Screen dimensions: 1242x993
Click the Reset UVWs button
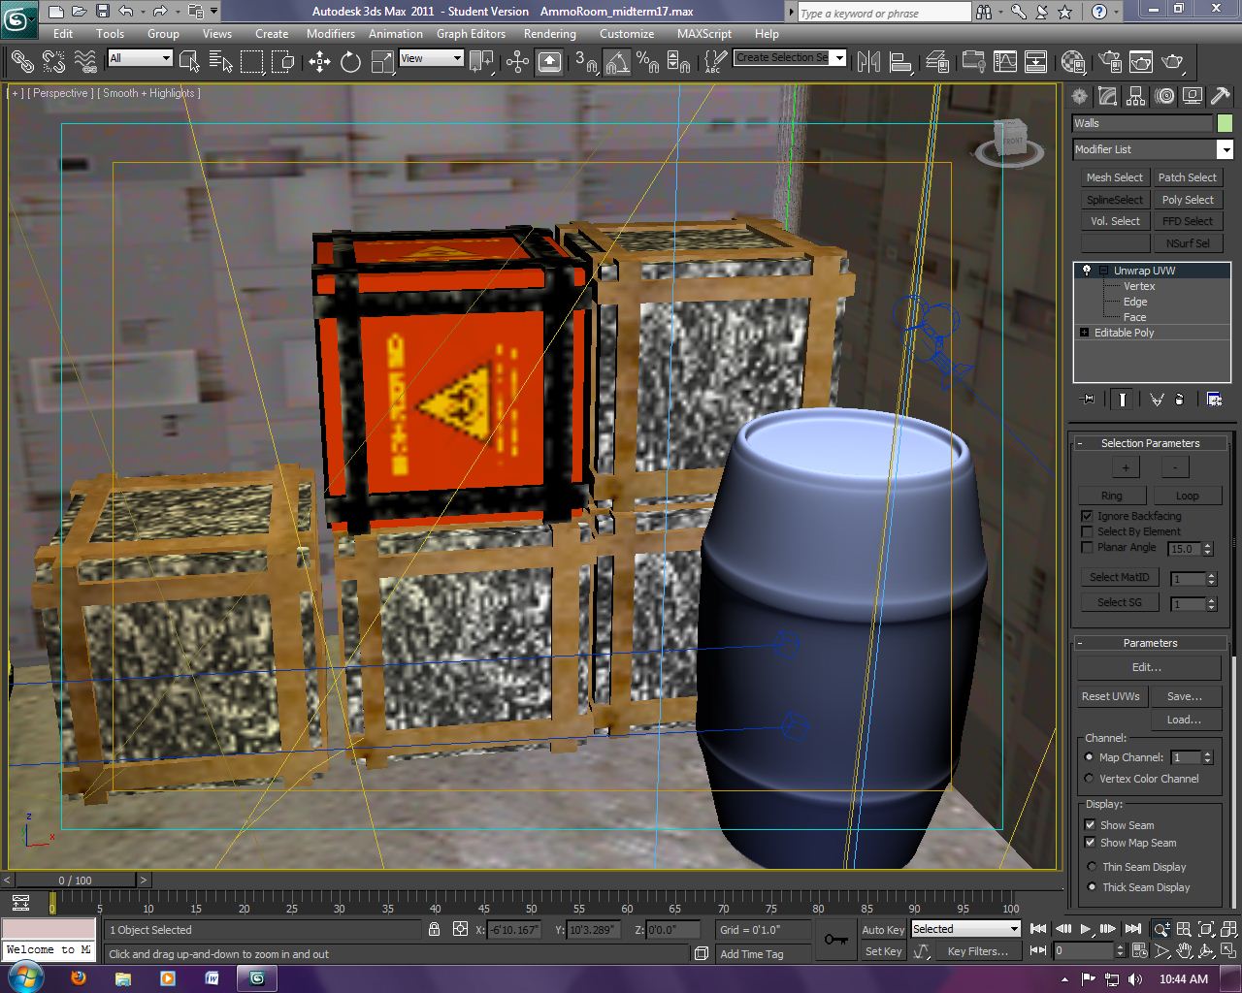pos(1111,696)
